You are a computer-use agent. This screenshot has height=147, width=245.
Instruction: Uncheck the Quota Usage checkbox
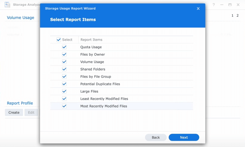click(x=64, y=47)
